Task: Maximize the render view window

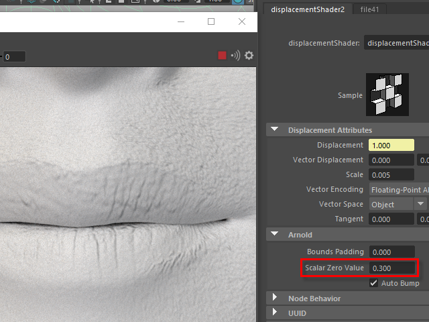Action: (x=211, y=21)
